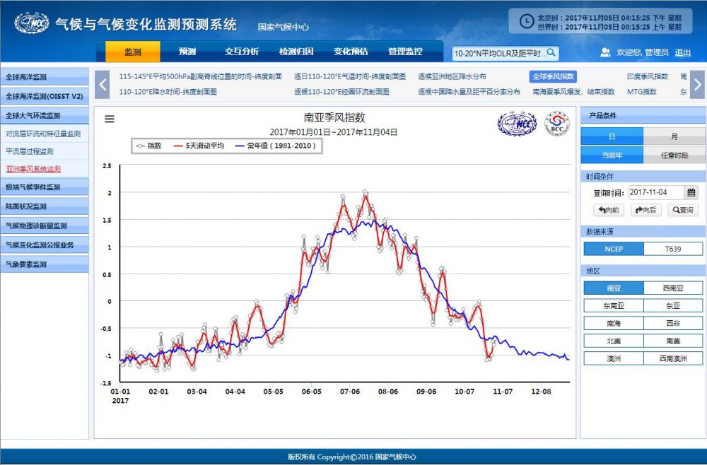Open the chart hamburger menu
Viewport: 707px width, 465px height.
110,119
